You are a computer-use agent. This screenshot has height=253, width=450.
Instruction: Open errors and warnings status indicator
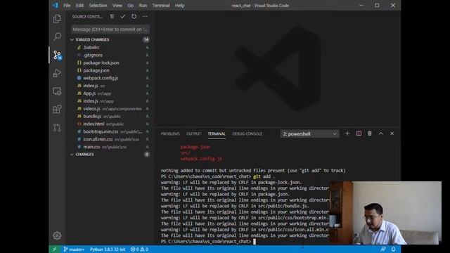coord(139,249)
